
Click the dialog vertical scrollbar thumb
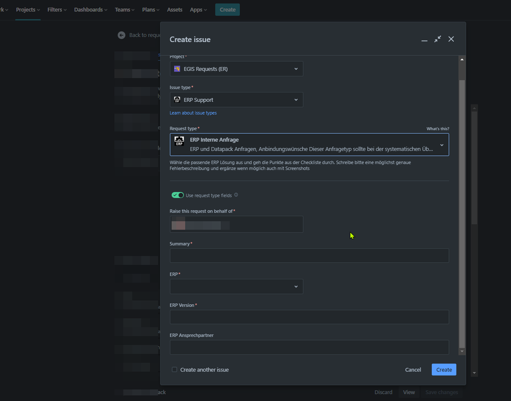pos(462,214)
